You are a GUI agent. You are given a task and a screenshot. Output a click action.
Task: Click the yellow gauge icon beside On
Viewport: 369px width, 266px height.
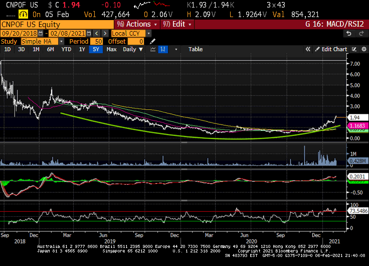tap(23, 15)
